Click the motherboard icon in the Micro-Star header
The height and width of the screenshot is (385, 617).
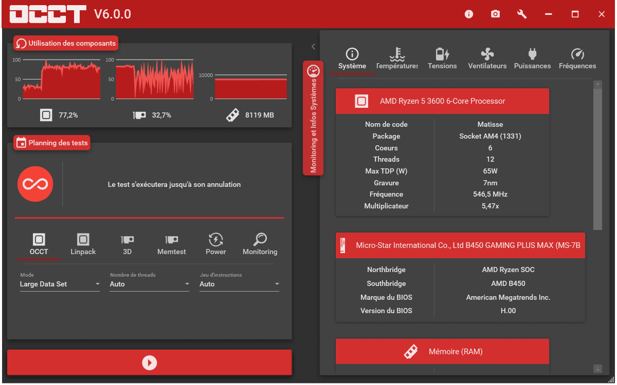pyautogui.click(x=342, y=245)
